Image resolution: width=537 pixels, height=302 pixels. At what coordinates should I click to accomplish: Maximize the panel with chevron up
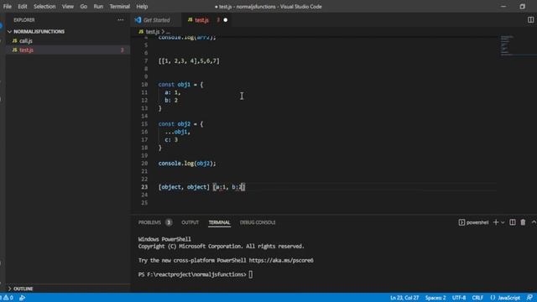534,222
